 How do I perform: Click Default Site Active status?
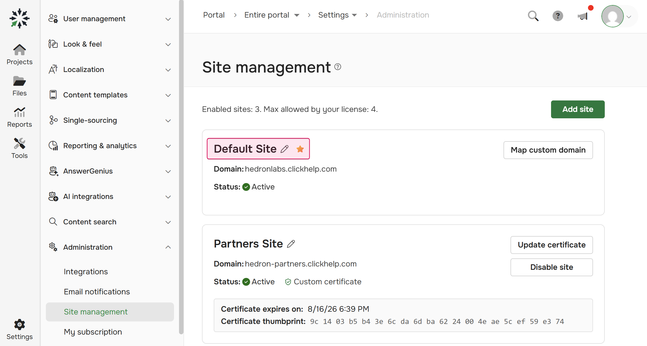click(258, 187)
